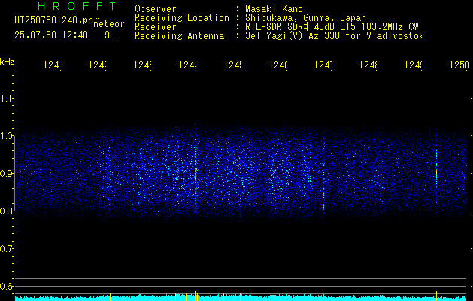Click the "Receiving Location" field label

182,18
